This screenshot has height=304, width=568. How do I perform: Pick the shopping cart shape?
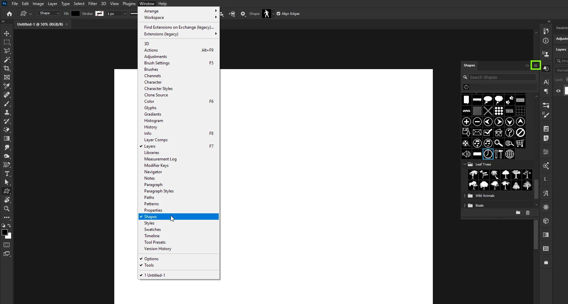(x=520, y=143)
